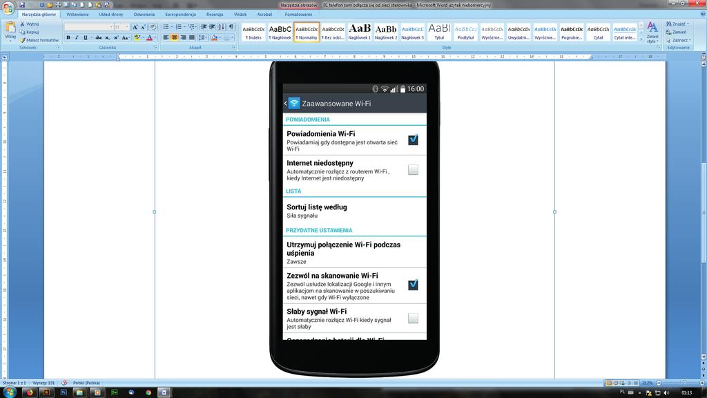The width and height of the screenshot is (707, 398).
Task: Click the bulleted list icon
Action: pyautogui.click(x=166, y=27)
